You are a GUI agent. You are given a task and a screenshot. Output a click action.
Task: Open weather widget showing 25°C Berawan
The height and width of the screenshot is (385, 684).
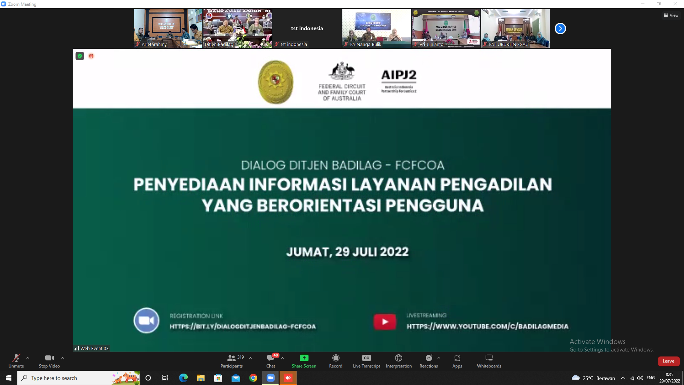click(x=593, y=378)
